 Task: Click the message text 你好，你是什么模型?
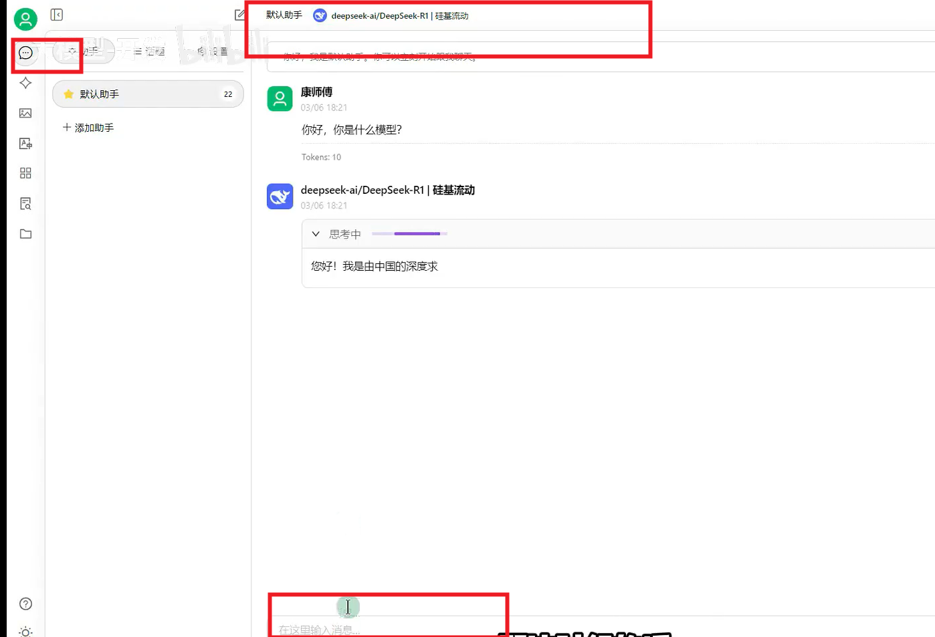[x=352, y=130]
